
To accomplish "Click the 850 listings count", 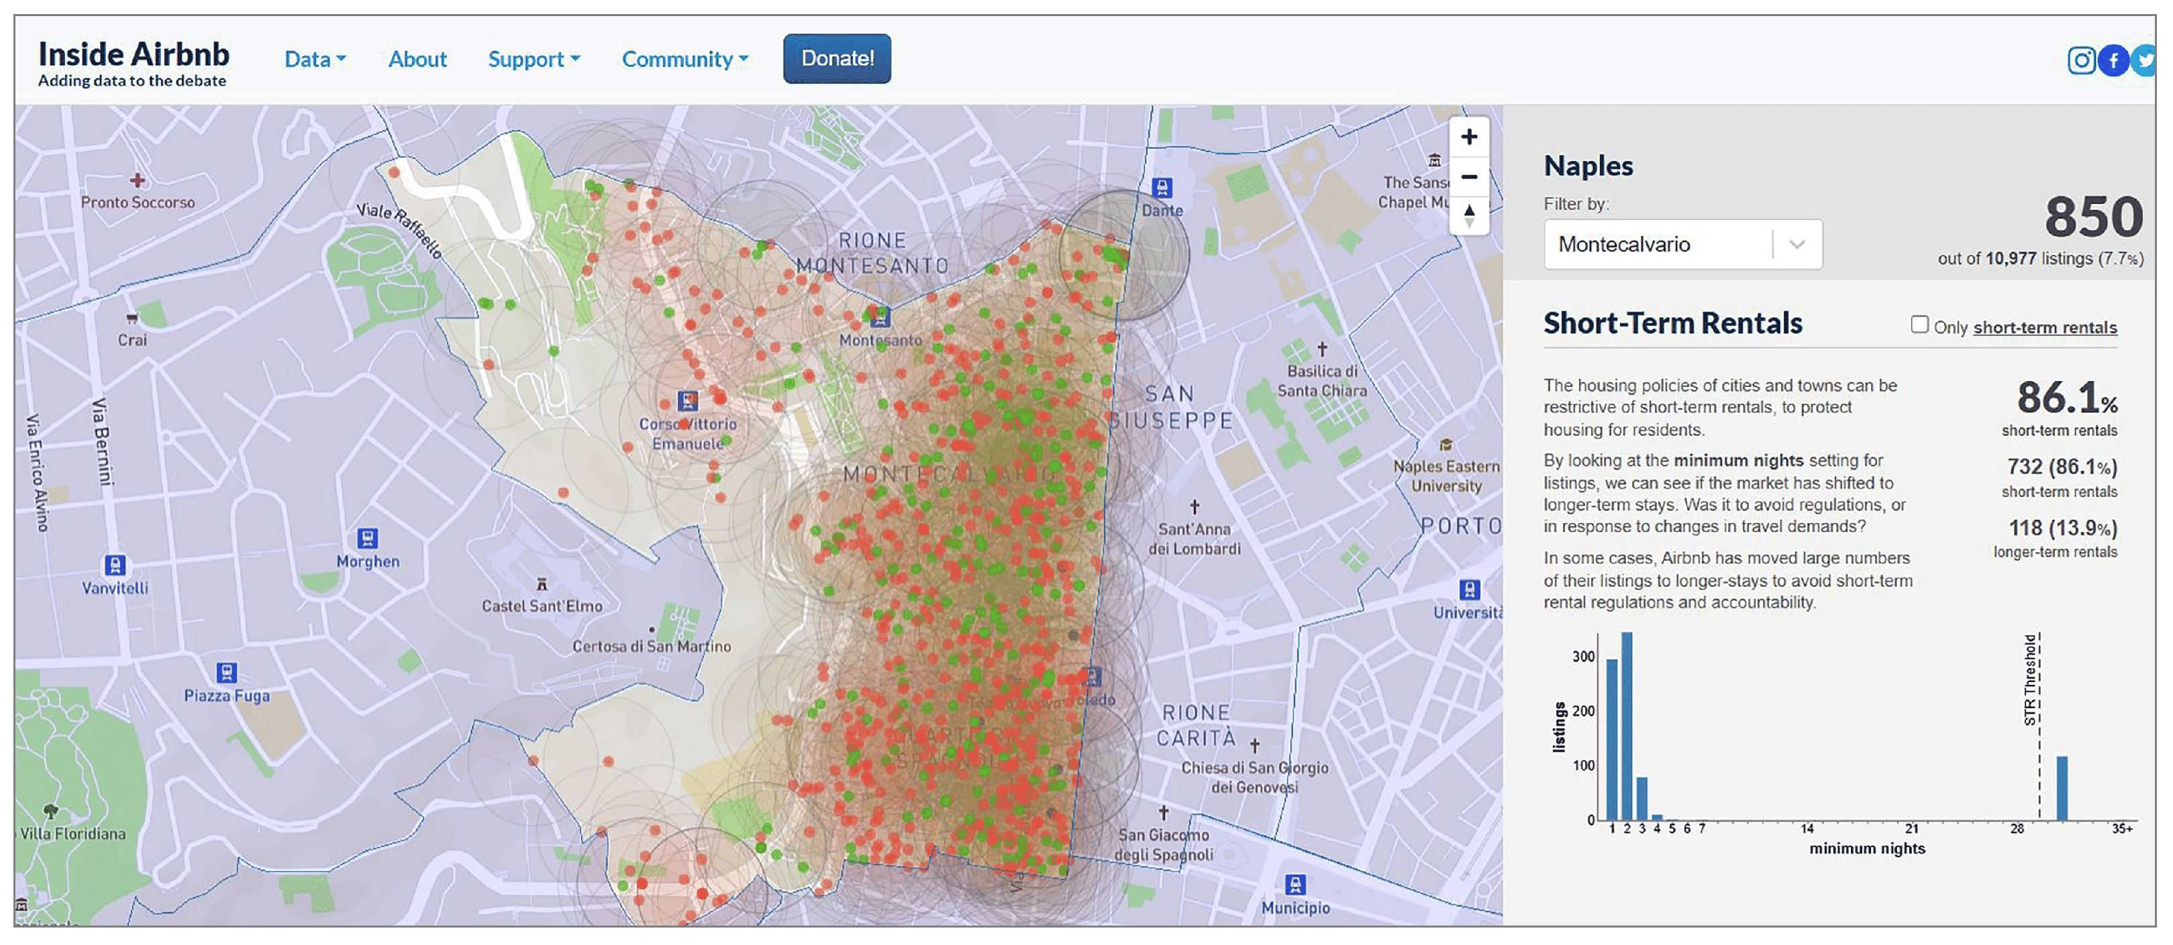I will pyautogui.click(x=2093, y=217).
